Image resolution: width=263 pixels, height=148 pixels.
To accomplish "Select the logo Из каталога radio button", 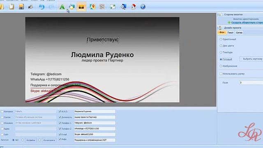I will [39, 140].
